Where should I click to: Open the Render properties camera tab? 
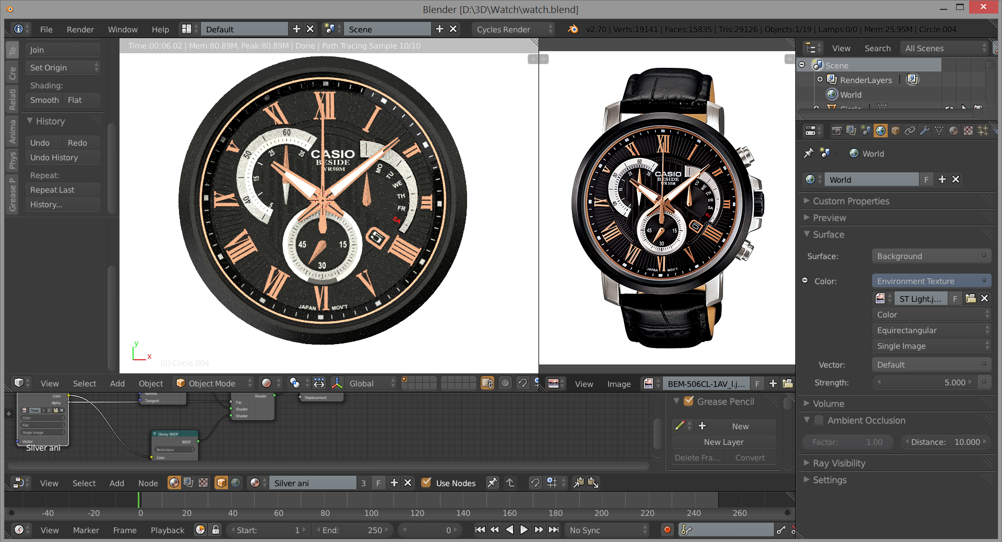(x=837, y=131)
